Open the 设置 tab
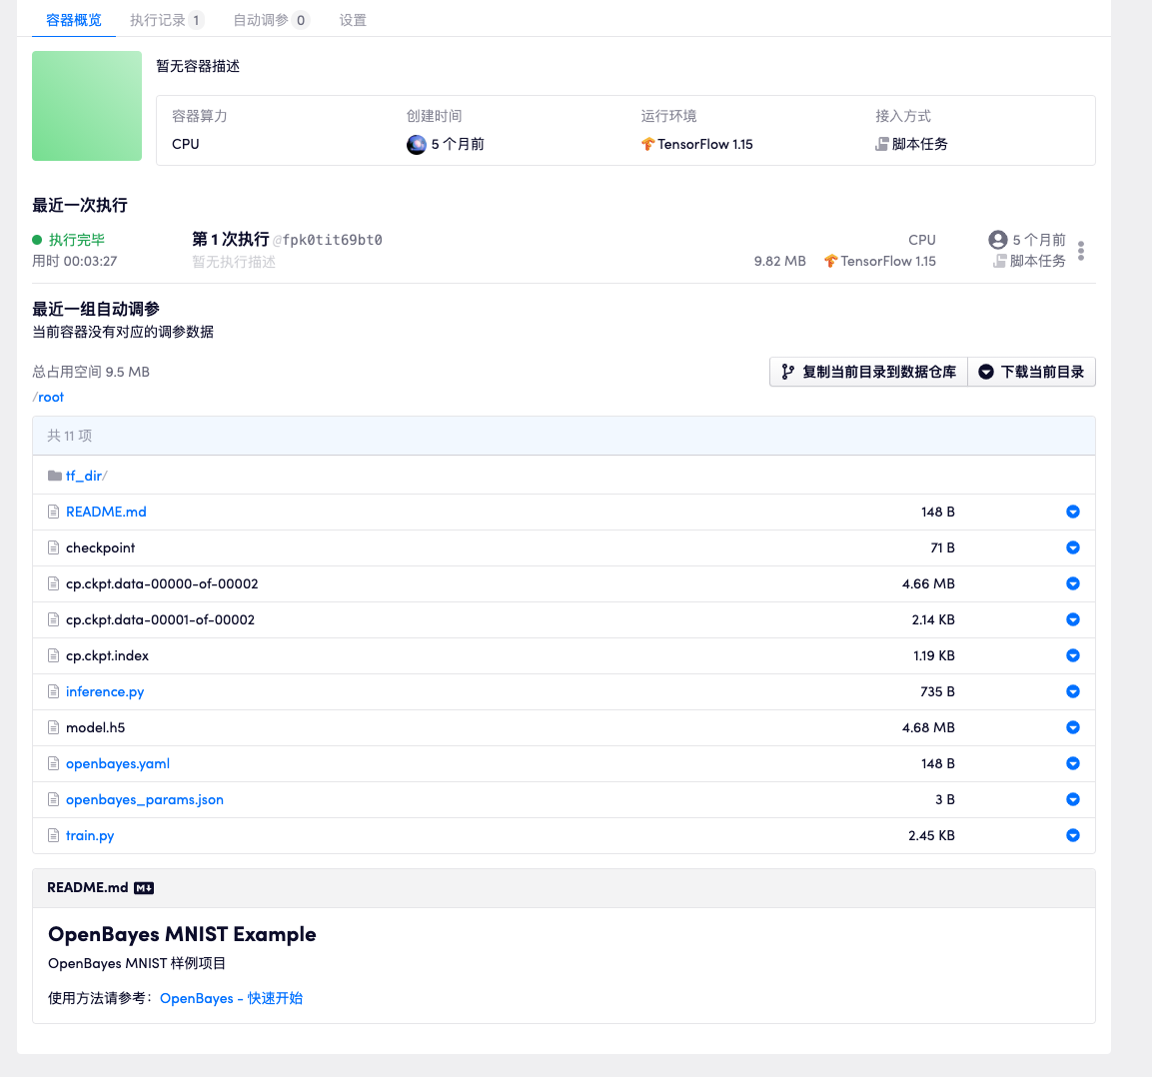 [x=353, y=20]
